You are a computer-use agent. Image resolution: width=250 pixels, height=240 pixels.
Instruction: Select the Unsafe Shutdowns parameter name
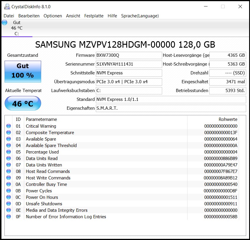click(44, 204)
